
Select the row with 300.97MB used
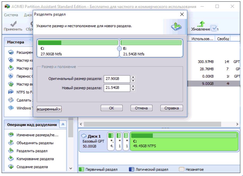pyautogui.click(x=214, y=62)
